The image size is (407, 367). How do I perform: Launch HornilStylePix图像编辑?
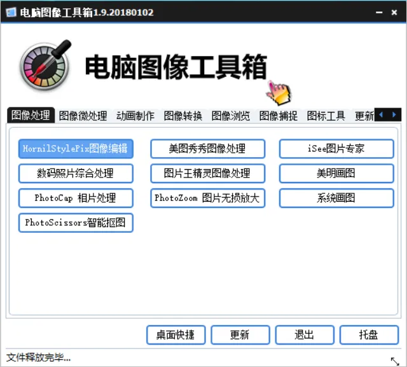click(x=76, y=149)
